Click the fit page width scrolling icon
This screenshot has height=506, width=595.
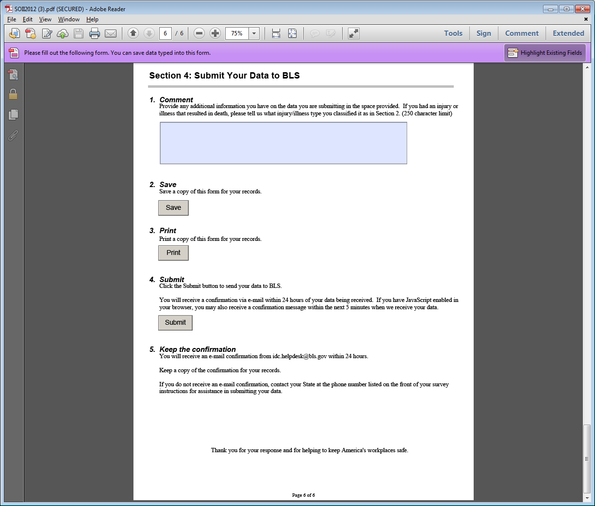click(x=276, y=33)
